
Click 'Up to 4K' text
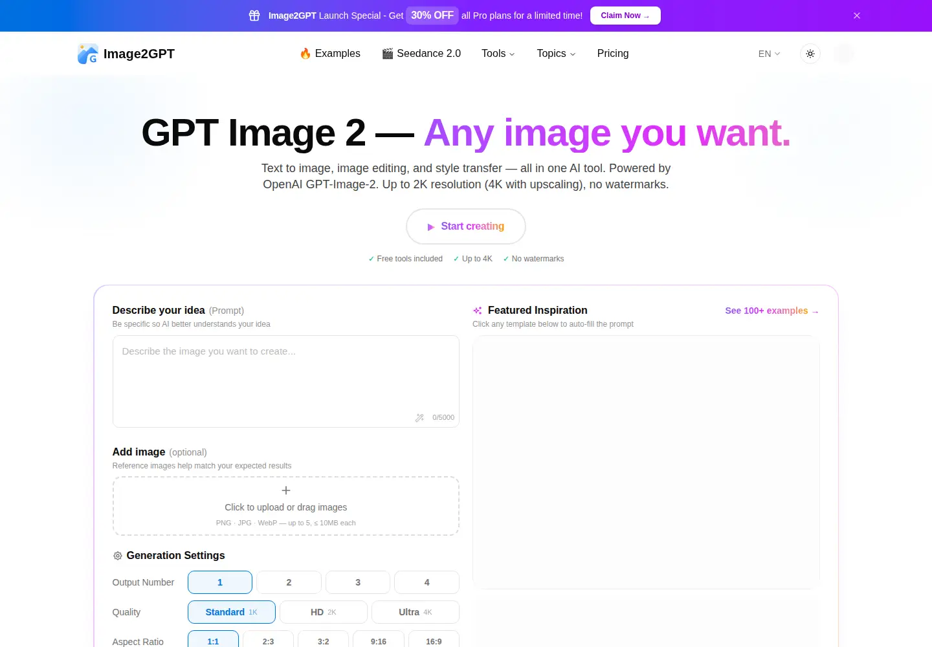(477, 259)
